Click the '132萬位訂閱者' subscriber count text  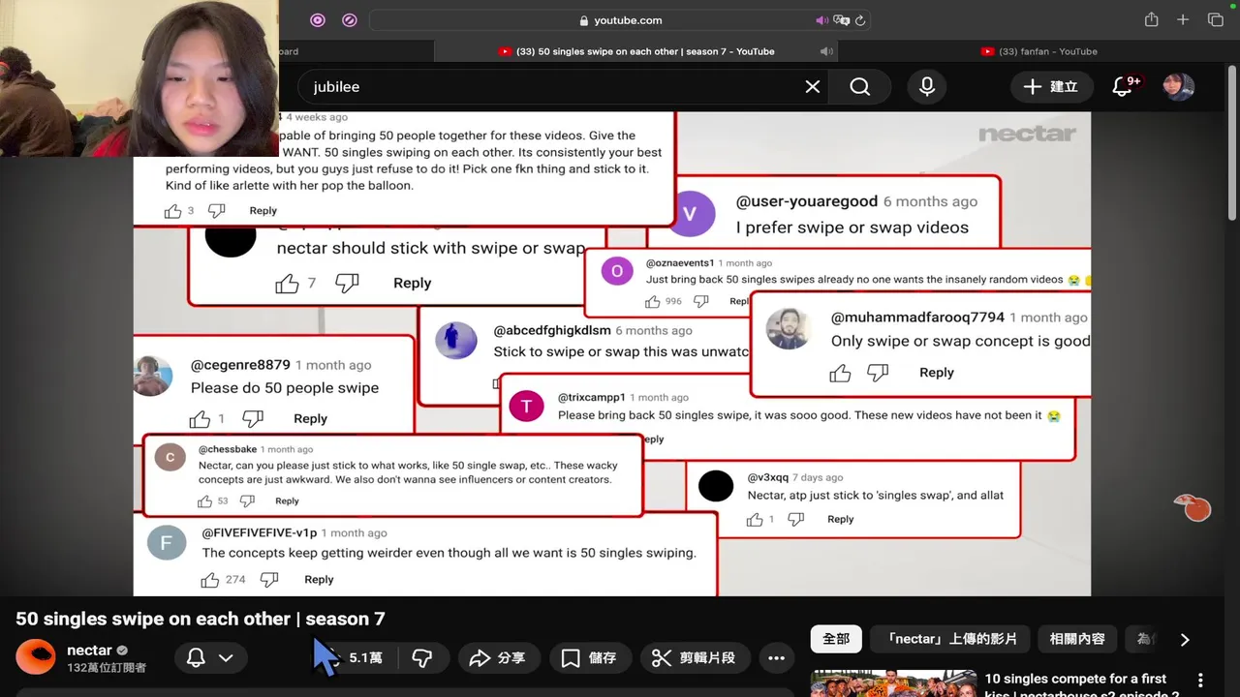click(107, 668)
